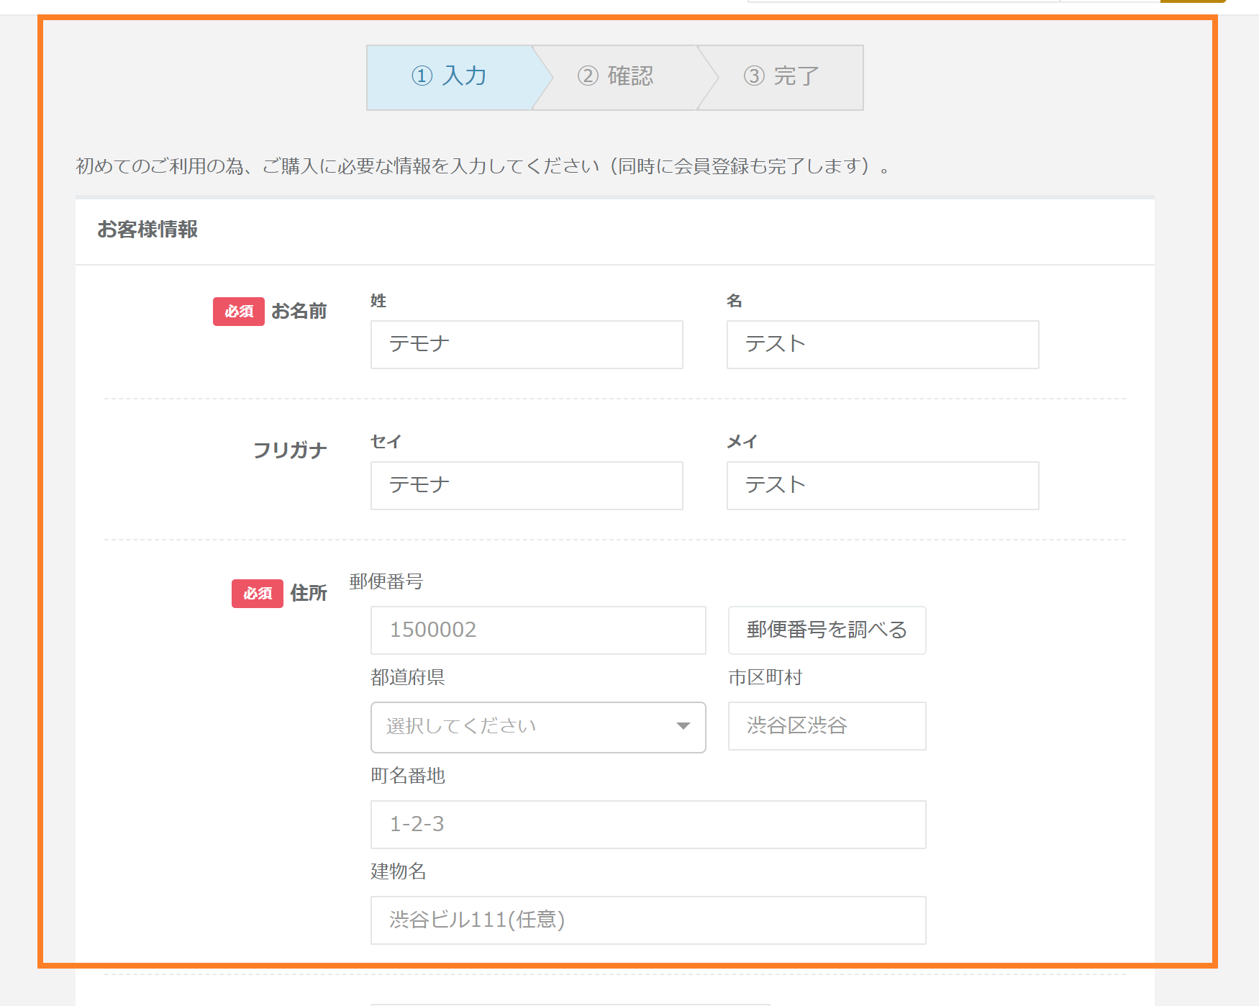Click the 住所 row label
Image resolution: width=1259 pixels, height=1006 pixels.
coord(308,594)
